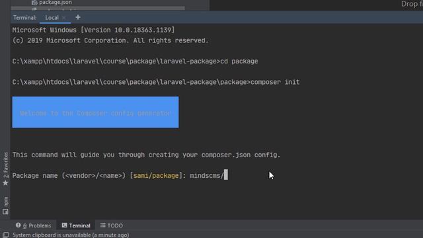Click the package.json file icon

pos(34,3)
